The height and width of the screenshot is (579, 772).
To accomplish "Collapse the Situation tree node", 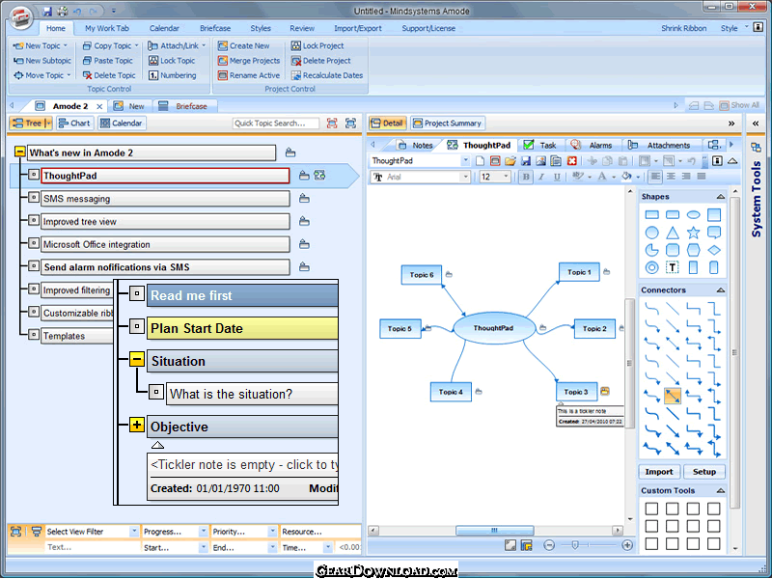I will point(137,359).
